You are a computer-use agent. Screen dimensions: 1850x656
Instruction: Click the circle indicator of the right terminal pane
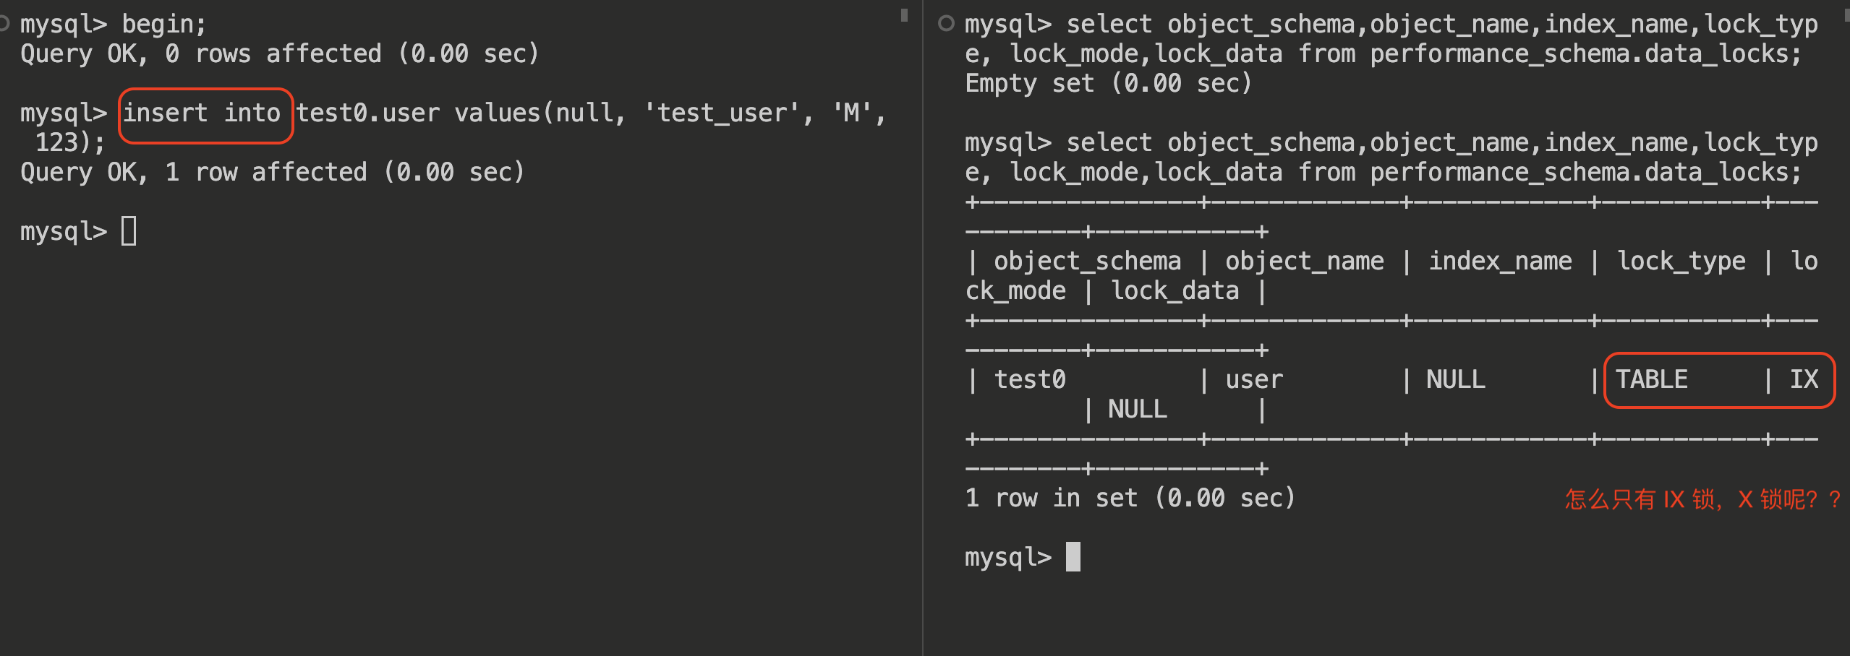tap(945, 24)
